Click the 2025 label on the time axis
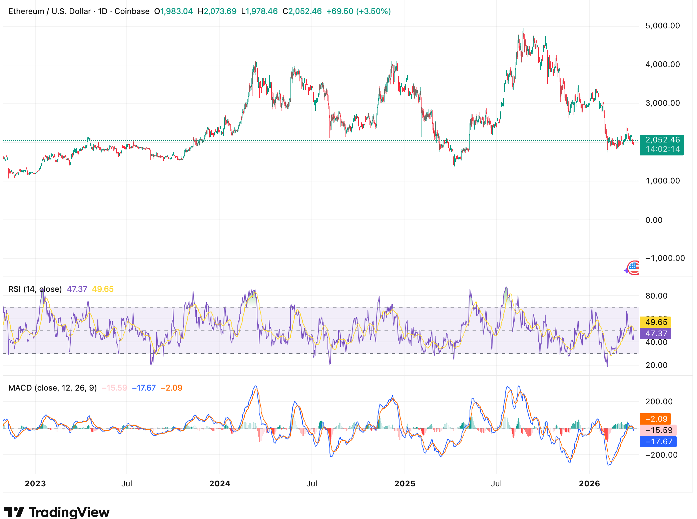 [406, 483]
